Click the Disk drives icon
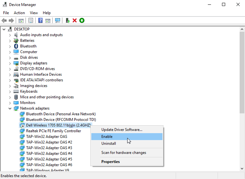Image resolution: width=245 pixels, height=179 pixels. [16, 58]
